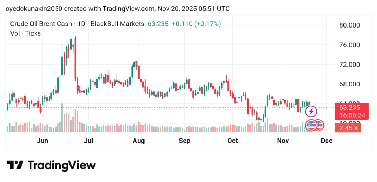Select the 1D interval label
The width and height of the screenshot is (377, 182).
[82, 24]
